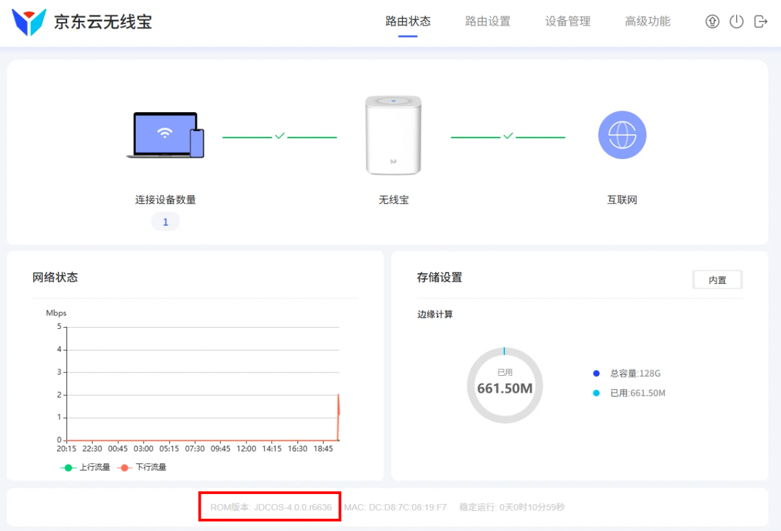The image size is (781, 531).
Task: Open the 路由状态 tab
Action: pos(408,21)
